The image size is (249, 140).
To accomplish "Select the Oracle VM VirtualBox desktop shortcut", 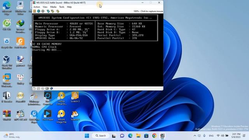I will [x=7, y=62].
